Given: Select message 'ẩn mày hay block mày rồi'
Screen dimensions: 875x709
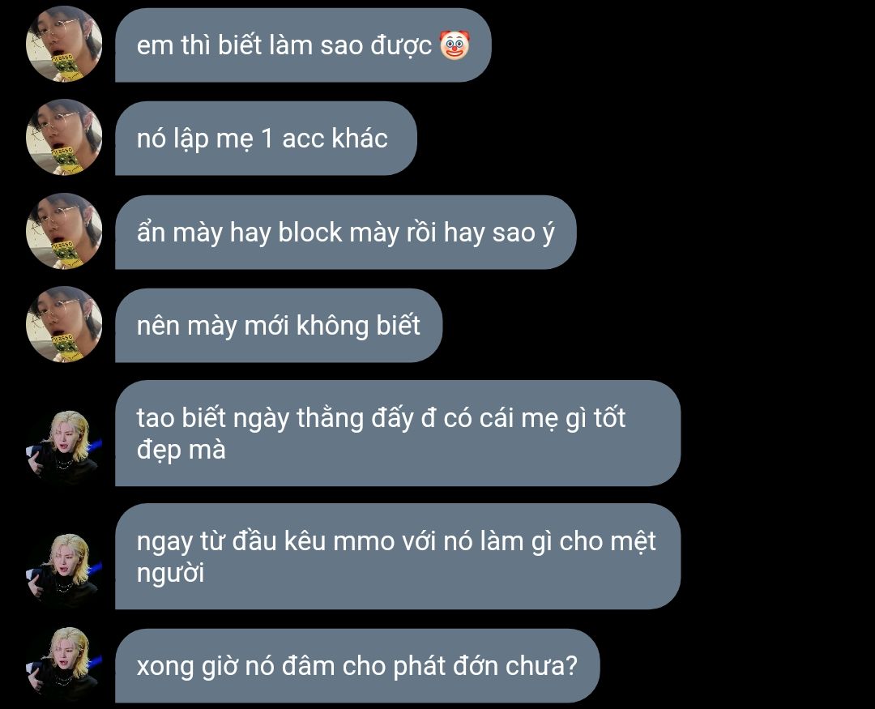Looking at the screenshot, I should 345,232.
